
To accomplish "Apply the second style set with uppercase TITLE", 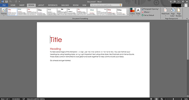I will coord(22,12).
